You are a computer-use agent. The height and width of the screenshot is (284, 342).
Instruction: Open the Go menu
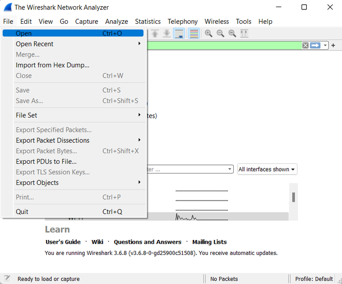[x=64, y=21]
